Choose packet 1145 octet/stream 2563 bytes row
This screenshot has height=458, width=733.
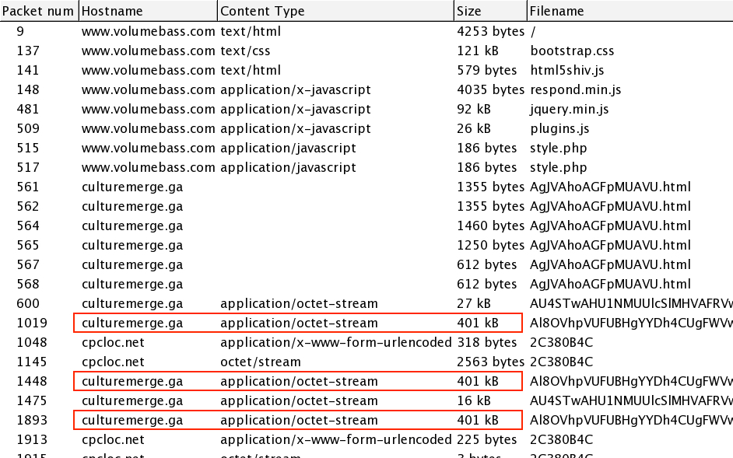tap(311, 362)
